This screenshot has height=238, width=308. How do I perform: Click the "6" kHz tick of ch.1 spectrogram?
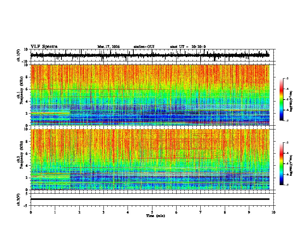pyautogui.click(x=27, y=89)
